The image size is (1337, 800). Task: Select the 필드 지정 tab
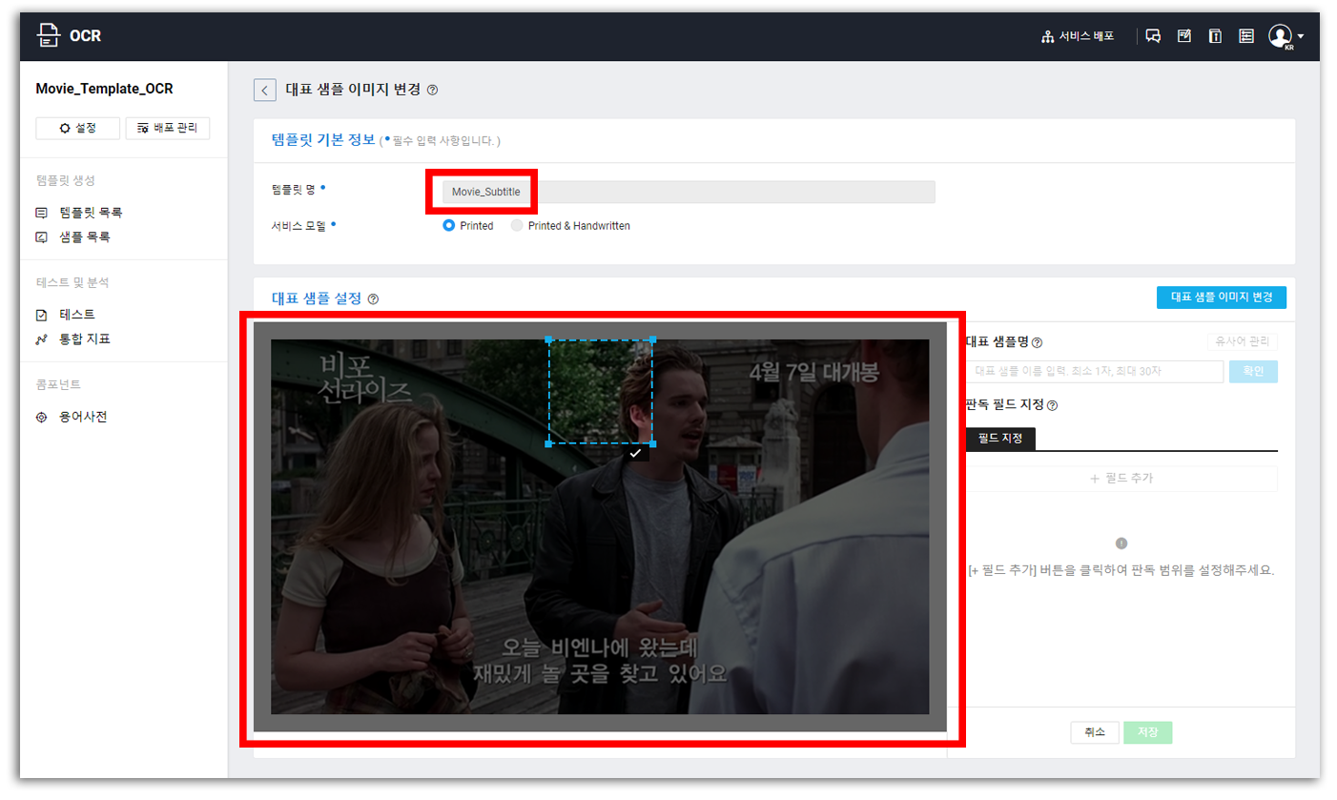click(x=1000, y=439)
